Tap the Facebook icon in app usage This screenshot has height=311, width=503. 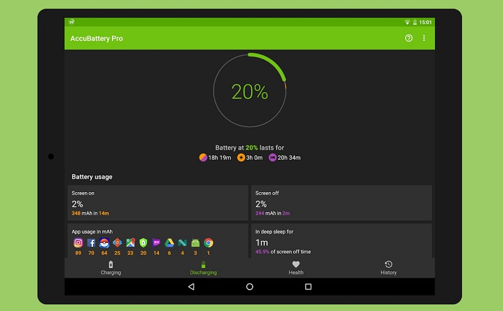(x=91, y=242)
